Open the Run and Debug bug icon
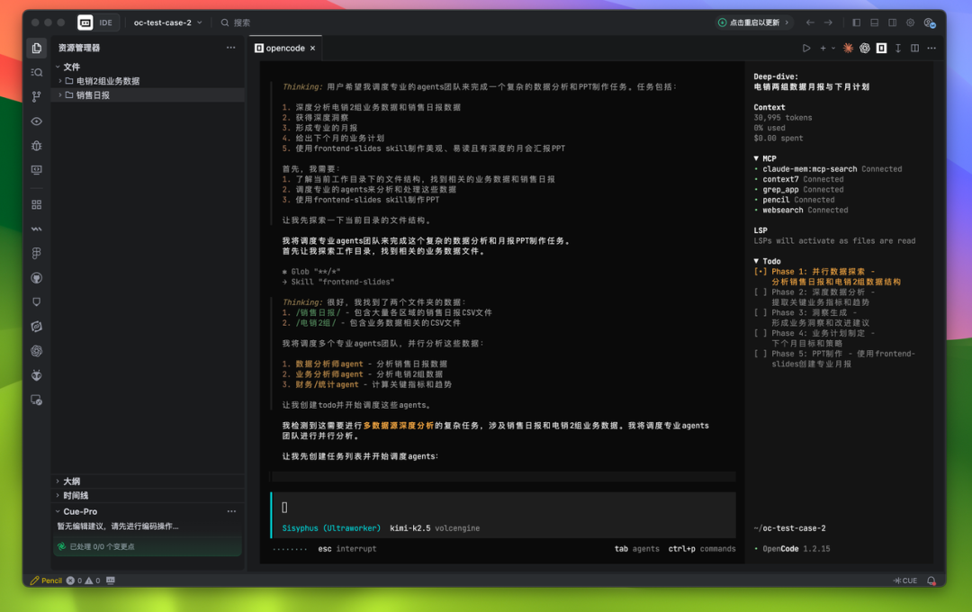Screen dimensions: 972x612 click(37, 145)
